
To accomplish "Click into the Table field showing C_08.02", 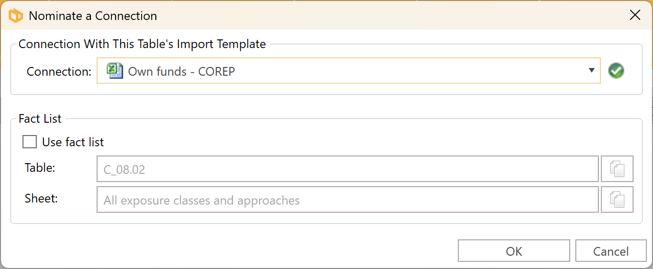I will pyautogui.click(x=347, y=169).
